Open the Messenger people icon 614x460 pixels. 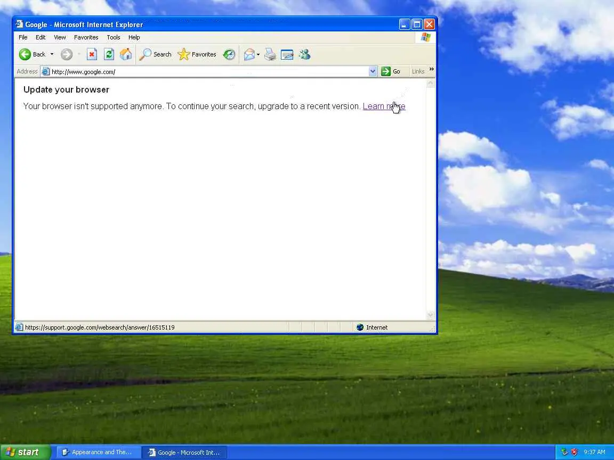[305, 54]
